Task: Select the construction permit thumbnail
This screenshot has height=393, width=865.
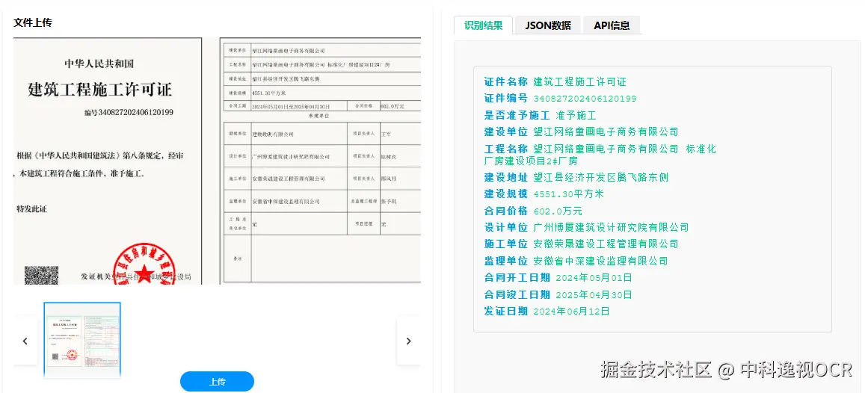Action: tap(82, 339)
